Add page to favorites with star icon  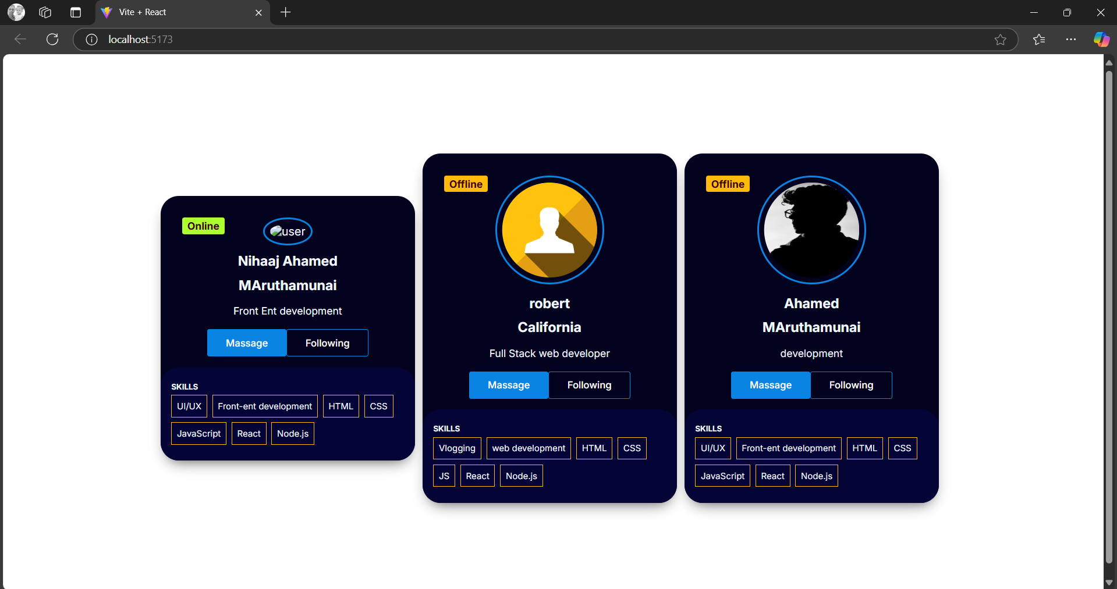pyautogui.click(x=1000, y=40)
